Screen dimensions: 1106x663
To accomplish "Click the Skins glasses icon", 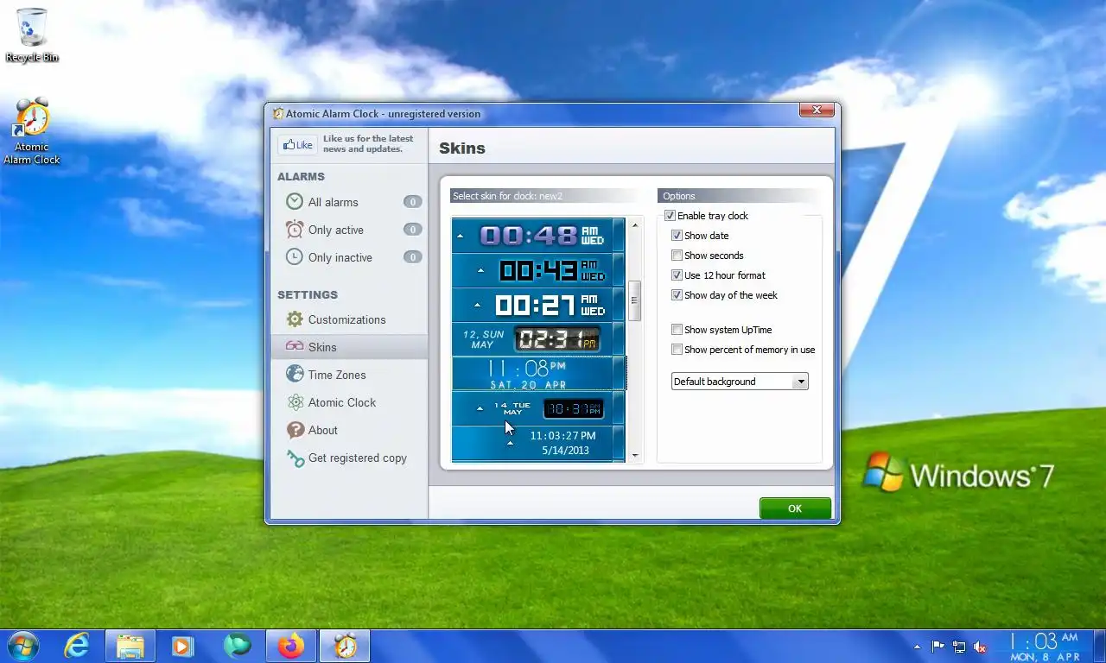I will tap(295, 346).
